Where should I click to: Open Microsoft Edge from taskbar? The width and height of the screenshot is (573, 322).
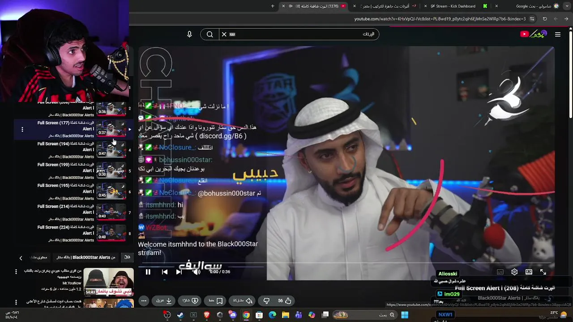pyautogui.click(x=272, y=315)
